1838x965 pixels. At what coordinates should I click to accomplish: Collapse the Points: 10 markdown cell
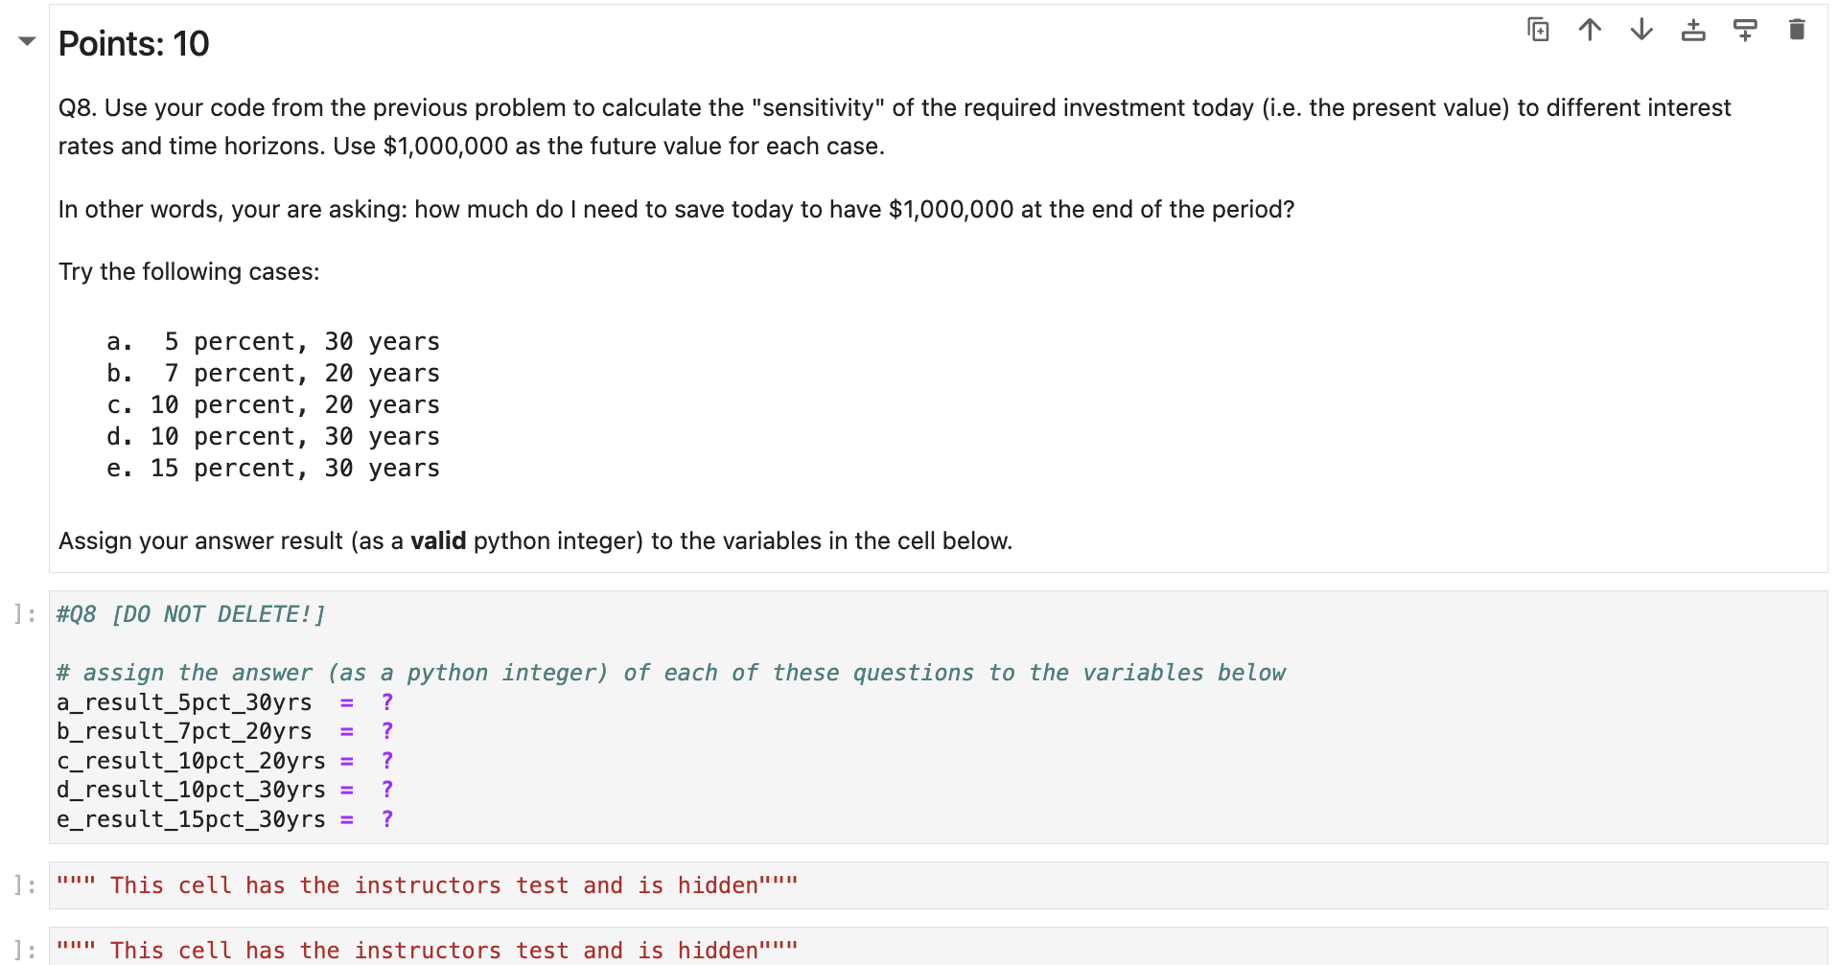point(25,42)
